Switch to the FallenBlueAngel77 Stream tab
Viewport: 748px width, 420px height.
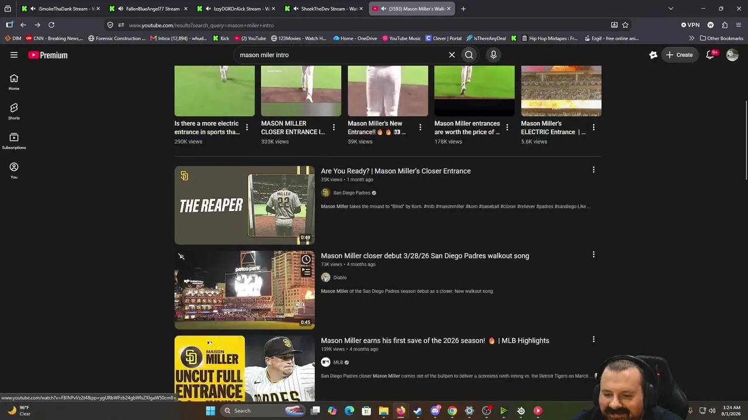tap(148, 9)
